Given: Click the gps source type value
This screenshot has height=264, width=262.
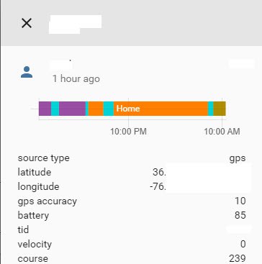Looking at the screenshot, I should [x=238, y=158].
